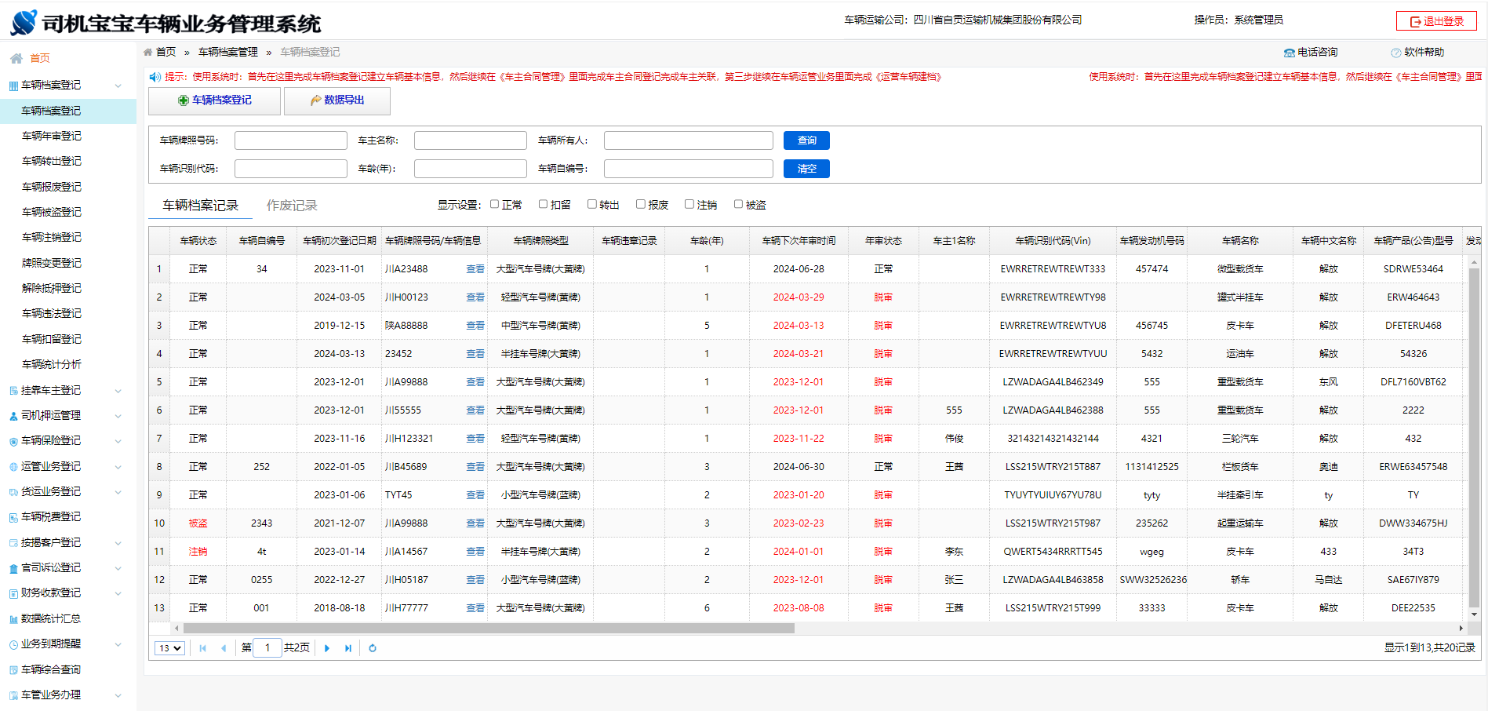Click the 车辆状态 column header
This screenshot has width=1488, height=711.
[198, 241]
